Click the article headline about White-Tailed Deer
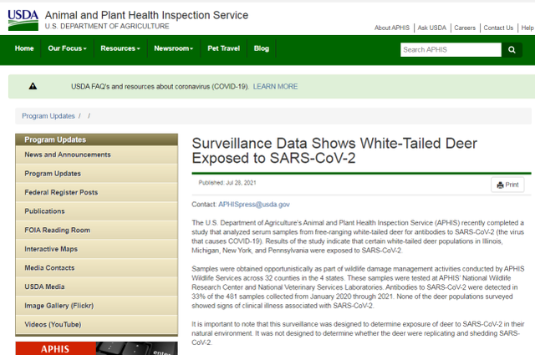This screenshot has height=355, width=535. (x=334, y=150)
